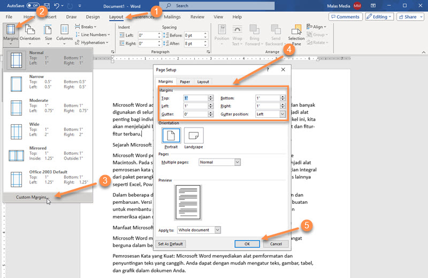Switch to the Layout ribbon tab
Image resolution: width=428 pixels, height=278 pixels.
pos(116,17)
